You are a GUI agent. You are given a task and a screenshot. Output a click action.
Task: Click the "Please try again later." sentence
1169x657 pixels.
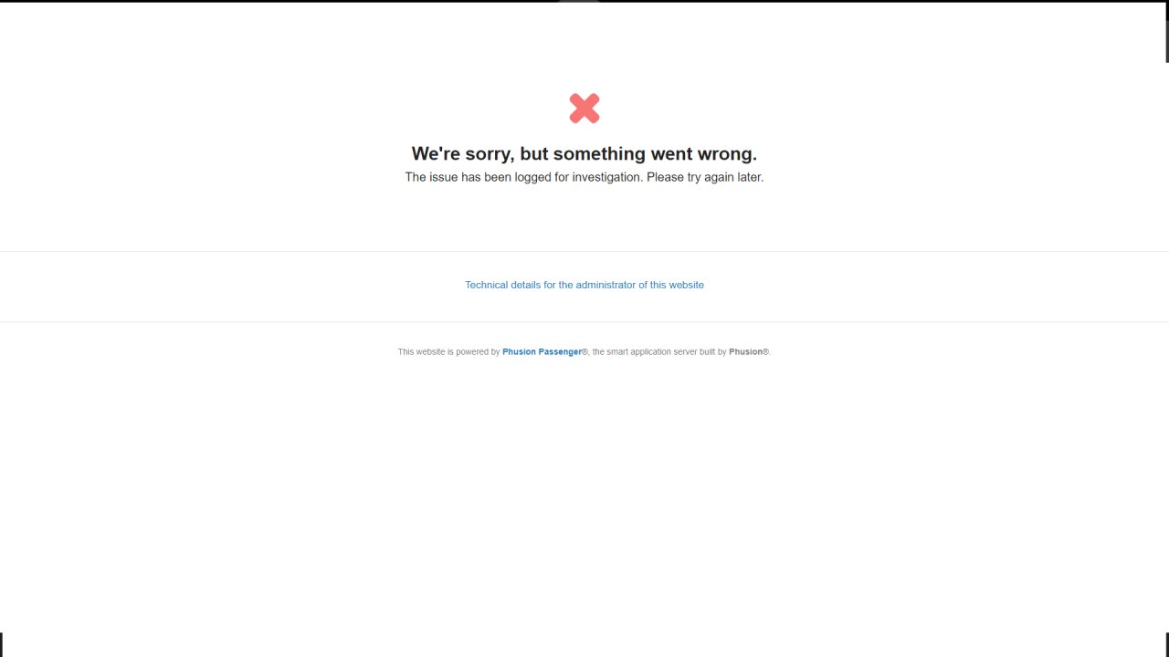pos(705,177)
